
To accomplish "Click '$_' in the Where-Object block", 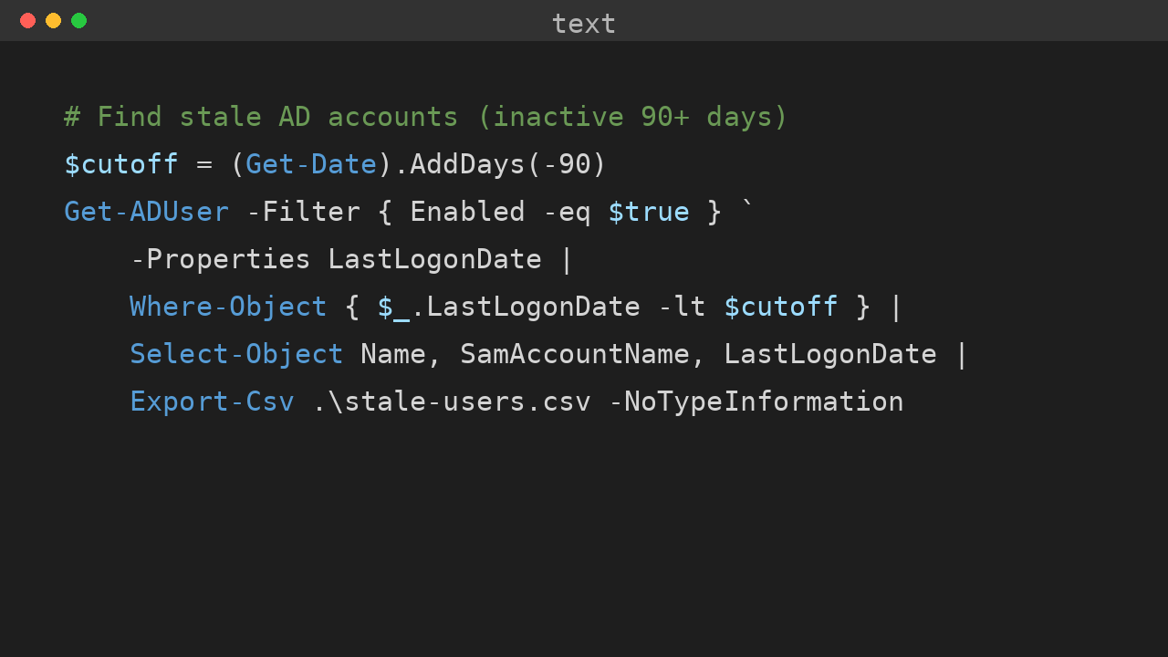I will tap(393, 308).
